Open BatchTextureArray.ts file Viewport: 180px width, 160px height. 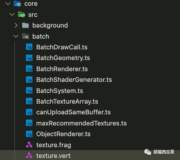coord(67,102)
